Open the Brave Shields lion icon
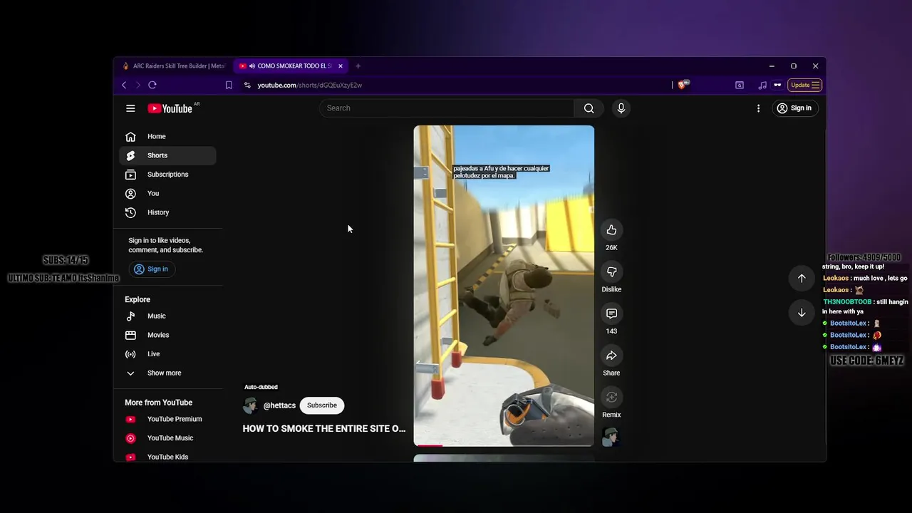This screenshot has height=513, width=912. 683,85
